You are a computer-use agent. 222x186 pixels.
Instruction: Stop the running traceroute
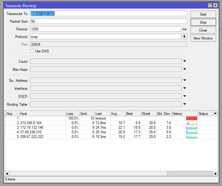[x=203, y=22]
